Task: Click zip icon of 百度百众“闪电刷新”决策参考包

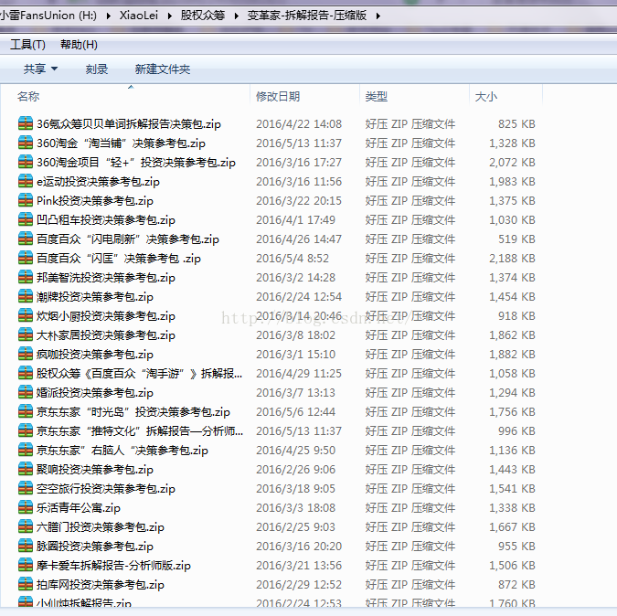Action: [26, 239]
